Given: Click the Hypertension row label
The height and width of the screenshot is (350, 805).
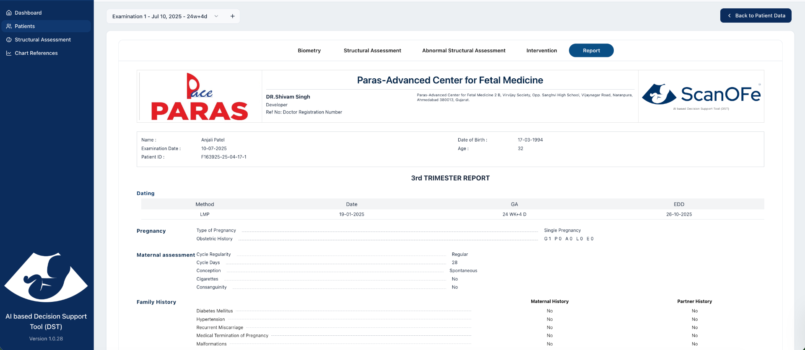Looking at the screenshot, I should (210, 319).
